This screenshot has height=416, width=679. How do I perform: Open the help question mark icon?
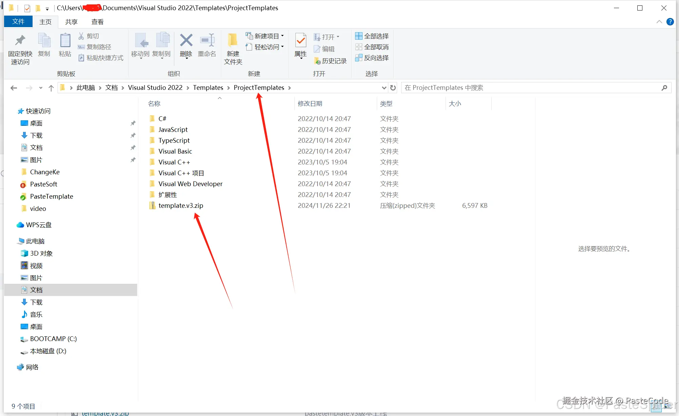[670, 22]
